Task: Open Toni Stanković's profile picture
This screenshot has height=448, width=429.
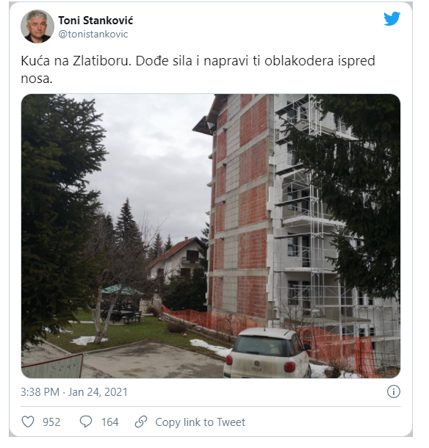Action: pos(37,26)
